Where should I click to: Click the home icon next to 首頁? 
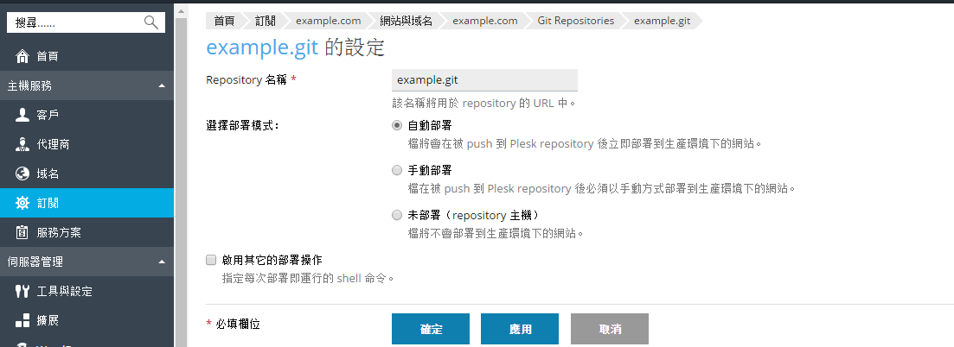[22, 56]
